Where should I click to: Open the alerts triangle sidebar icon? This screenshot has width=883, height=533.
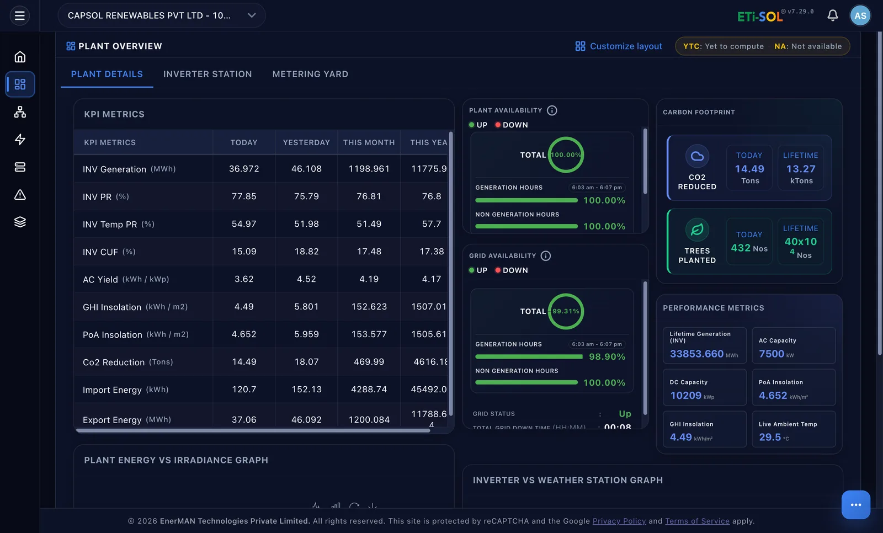click(20, 195)
